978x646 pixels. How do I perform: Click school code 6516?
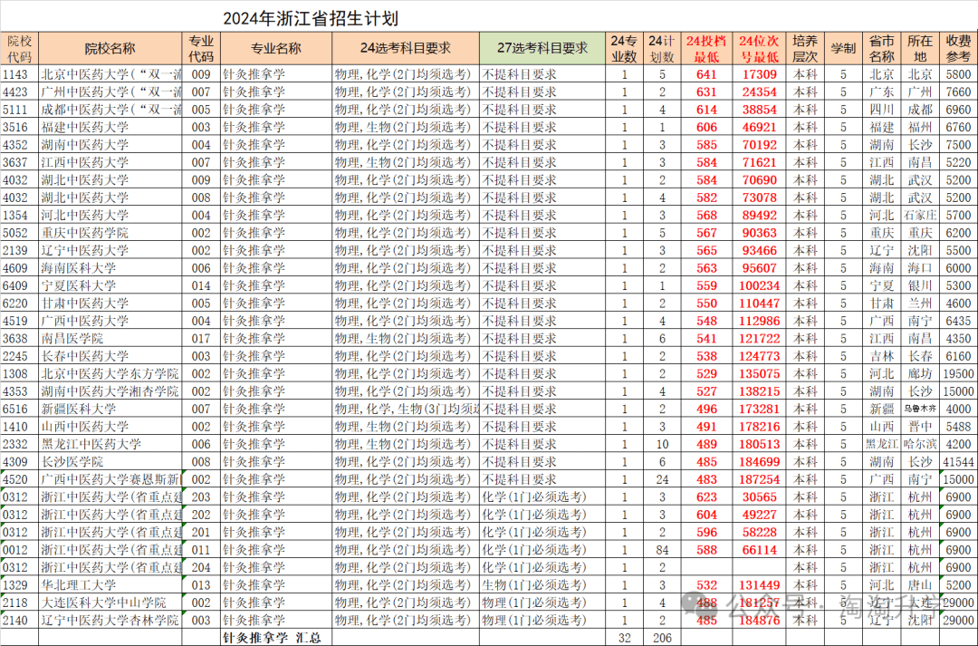(x=19, y=409)
